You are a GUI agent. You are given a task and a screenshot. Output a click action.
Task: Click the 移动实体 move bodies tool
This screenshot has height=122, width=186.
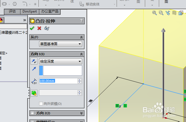pyautogui.click(x=90, y=4)
